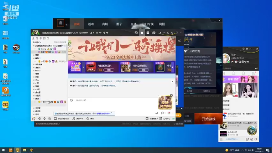Enable the 按住鼠标键说话 checkbox
This screenshot has height=153, width=272.
[55, 119]
